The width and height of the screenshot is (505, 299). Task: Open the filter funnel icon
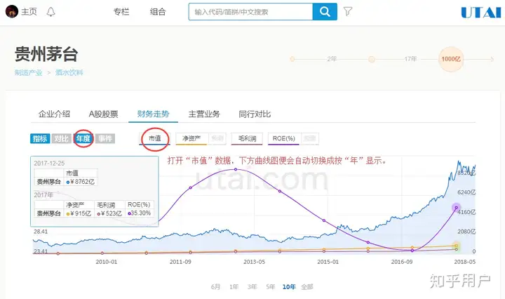point(348,12)
